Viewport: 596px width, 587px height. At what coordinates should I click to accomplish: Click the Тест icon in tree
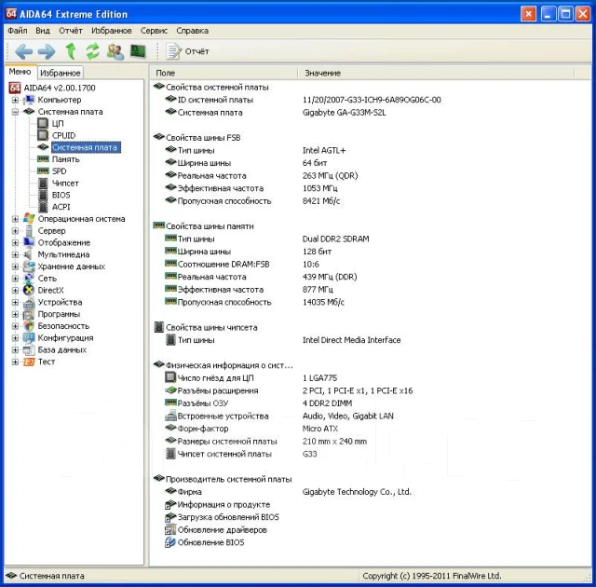(x=29, y=362)
